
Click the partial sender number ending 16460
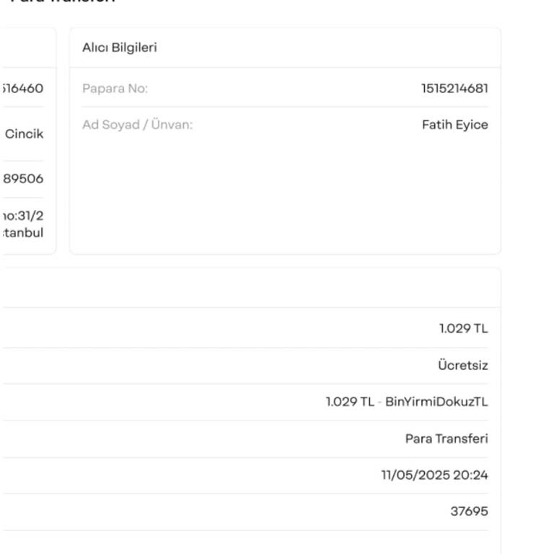[24, 89]
